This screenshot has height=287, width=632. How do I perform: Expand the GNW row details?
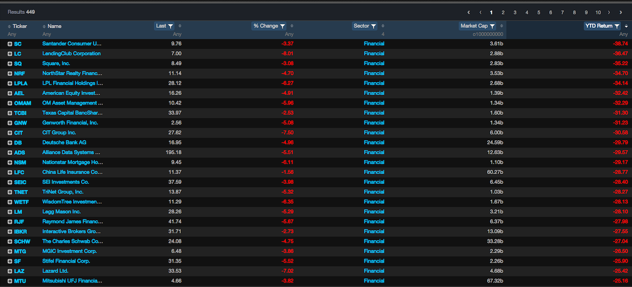click(10, 123)
